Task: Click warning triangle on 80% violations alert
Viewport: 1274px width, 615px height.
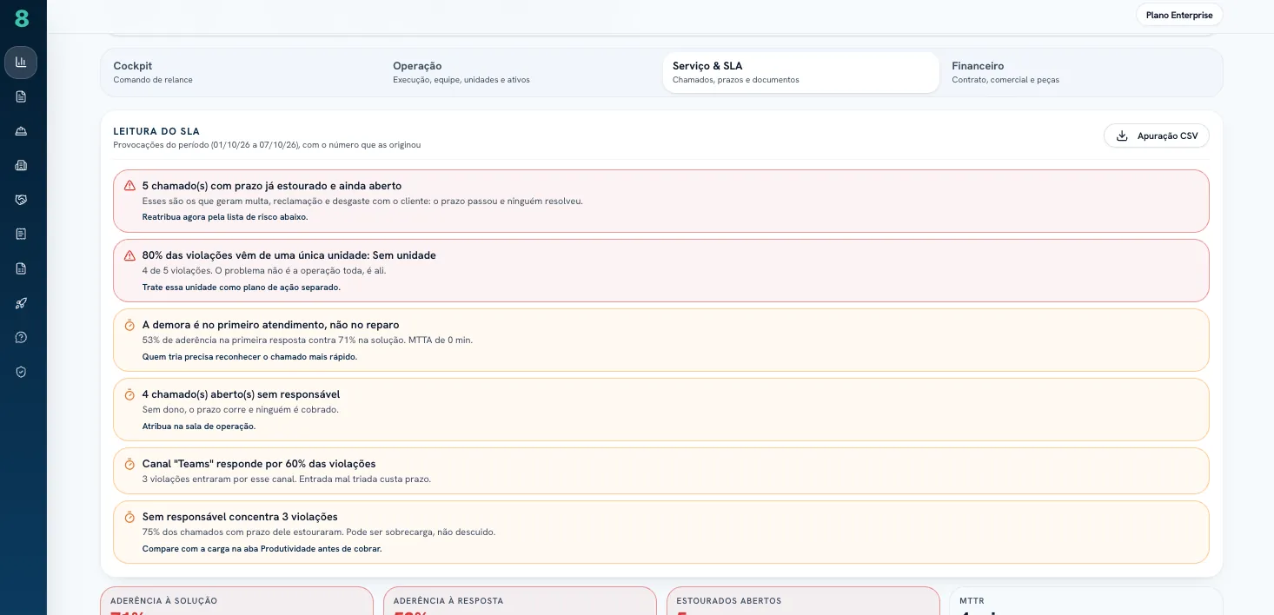Action: 129,255
